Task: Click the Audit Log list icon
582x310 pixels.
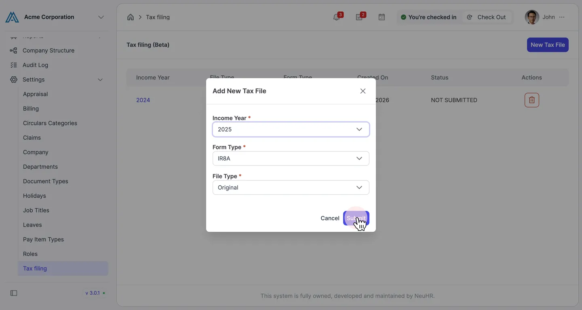Action: click(x=13, y=65)
